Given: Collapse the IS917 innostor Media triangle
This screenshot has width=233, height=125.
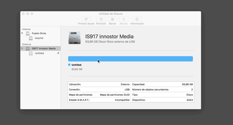Looking at the screenshot, I should pos(22,49).
